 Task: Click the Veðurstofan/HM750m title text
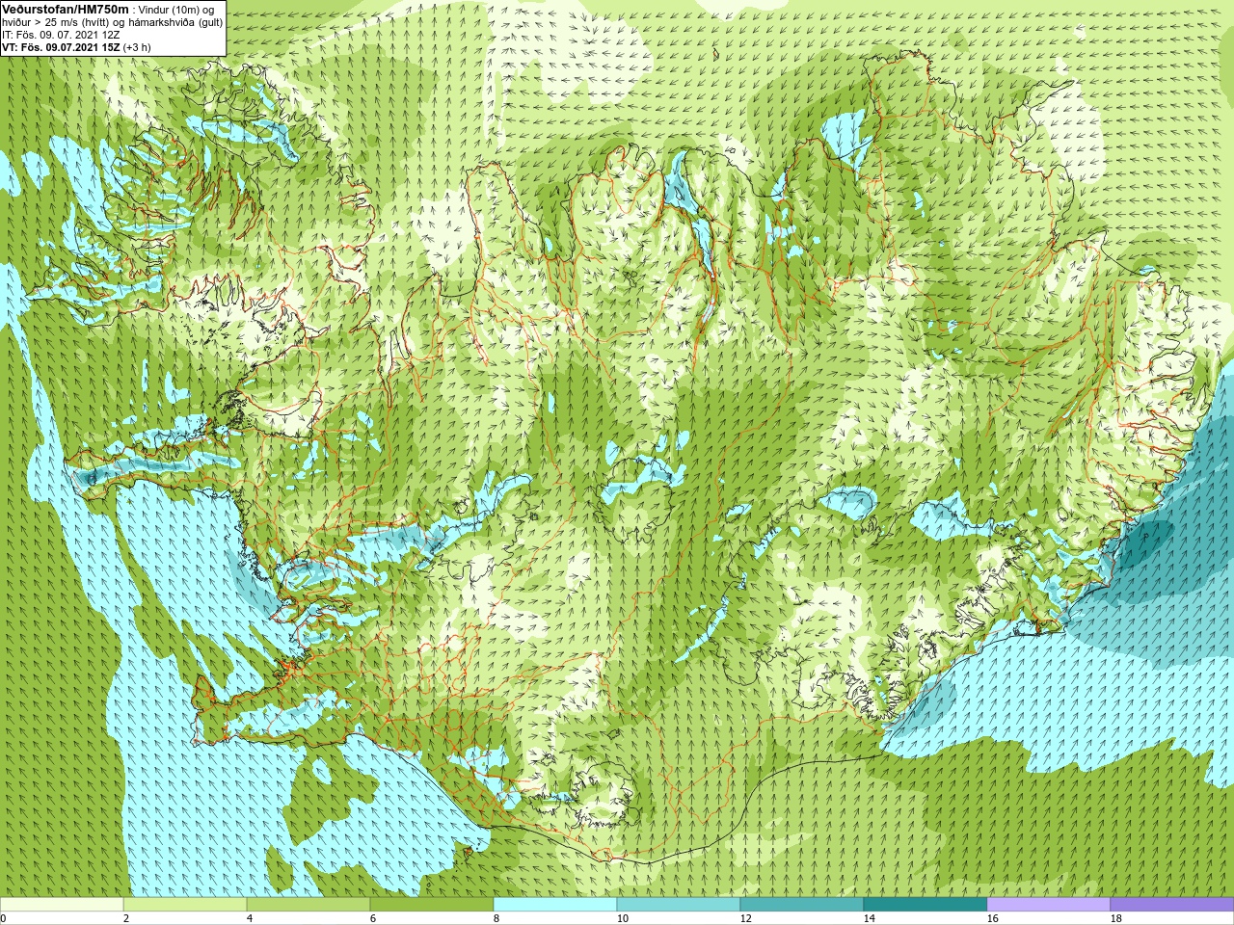click(66, 9)
